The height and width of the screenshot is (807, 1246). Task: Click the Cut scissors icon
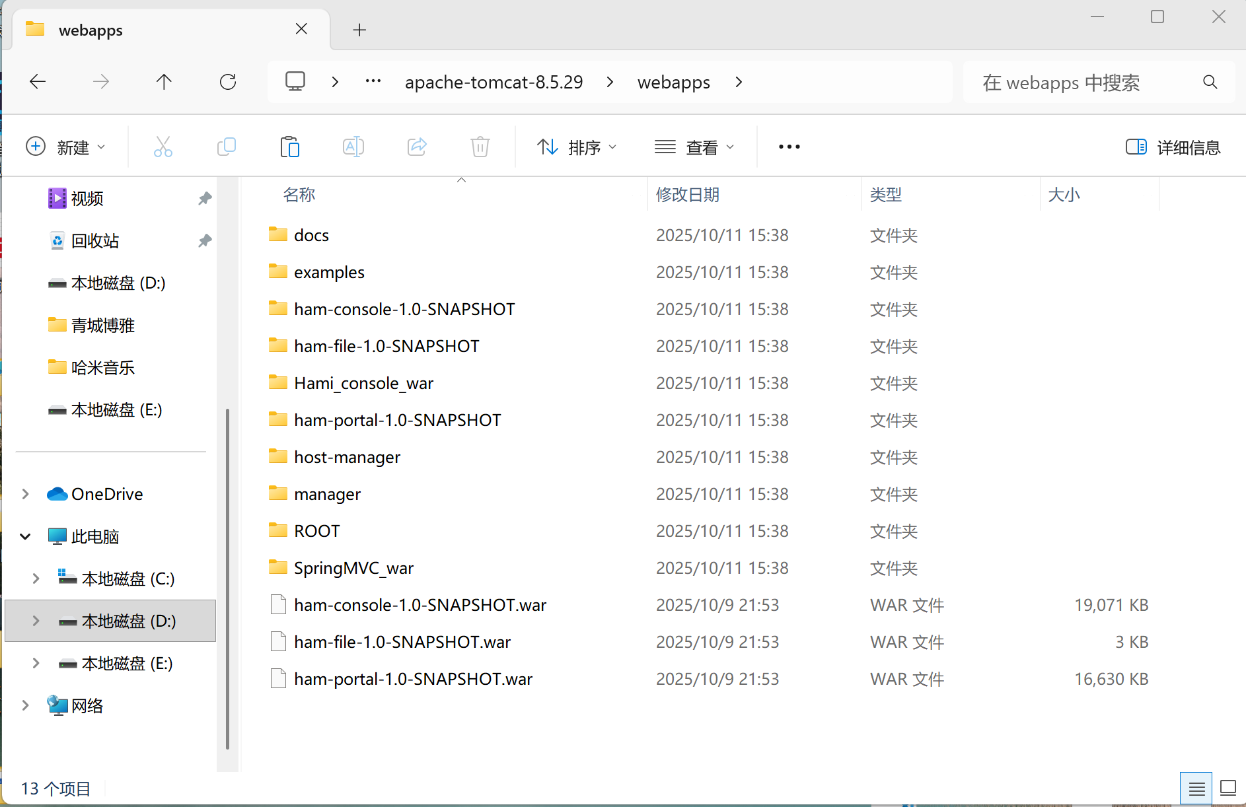163,147
